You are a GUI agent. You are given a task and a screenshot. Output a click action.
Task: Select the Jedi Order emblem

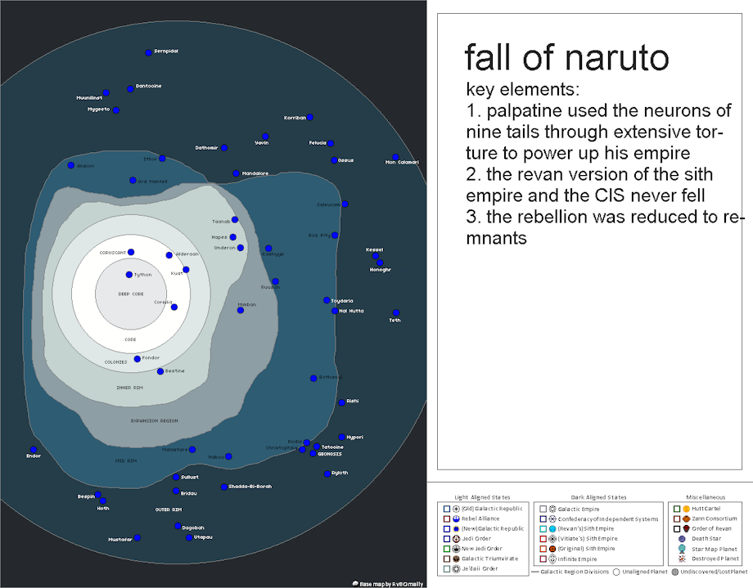click(x=456, y=539)
